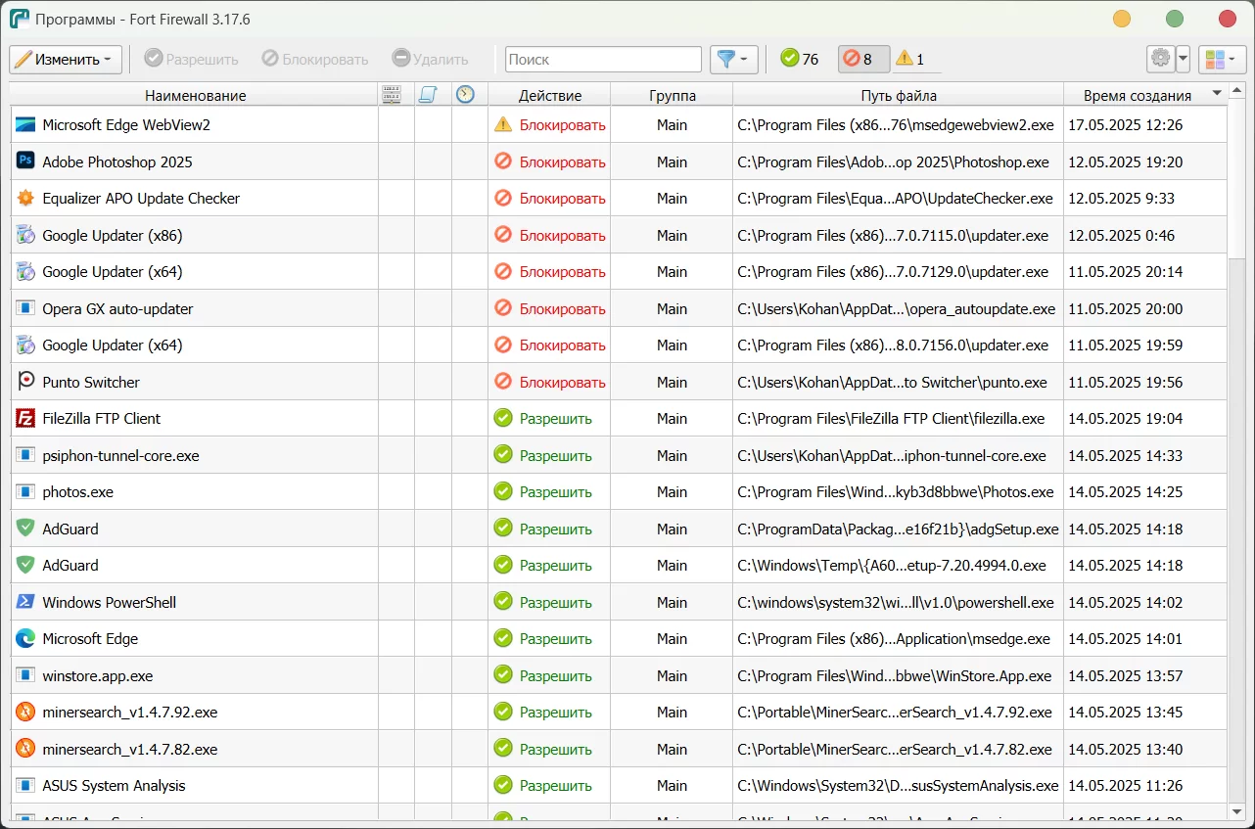Select the psiphon-tunnel-core.exe icon
The image size is (1255, 829).
click(25, 455)
